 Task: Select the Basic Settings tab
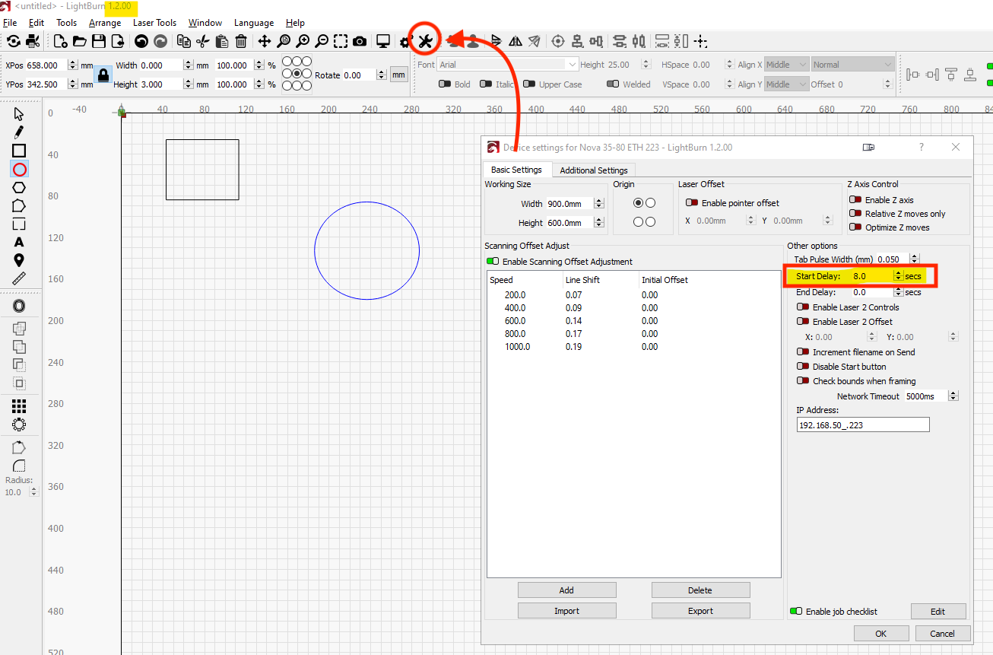[517, 170]
